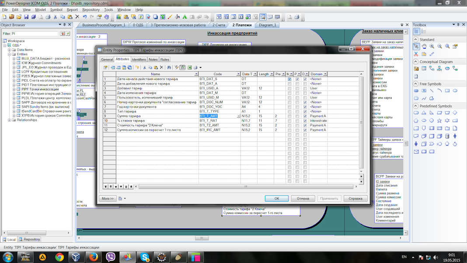
Task: Select the Grabber hand tool in Toolbox
Action: [x=424, y=46]
